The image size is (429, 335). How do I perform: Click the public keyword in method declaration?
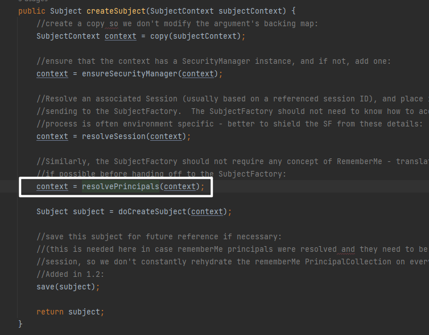[32, 11]
